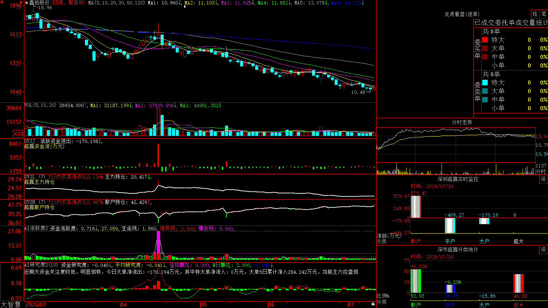Screen dimensions: 548x308
Task: Open 设 settings for 深圳超赢实时监控
Action: [544, 179]
